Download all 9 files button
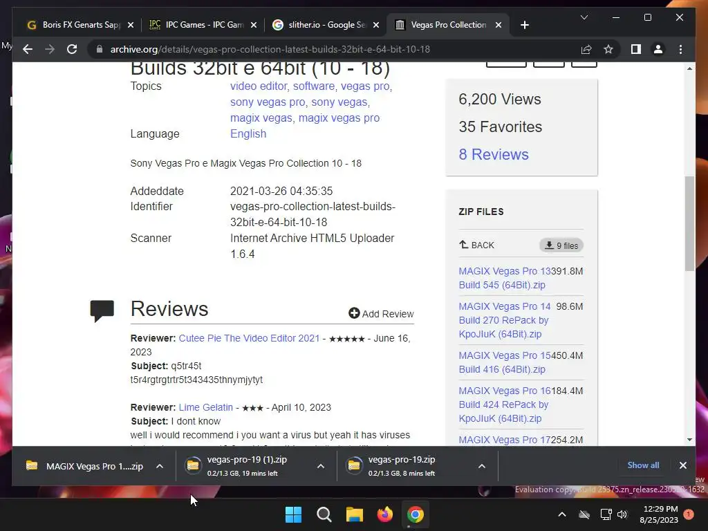The height and width of the screenshot is (531, 708). coord(561,245)
